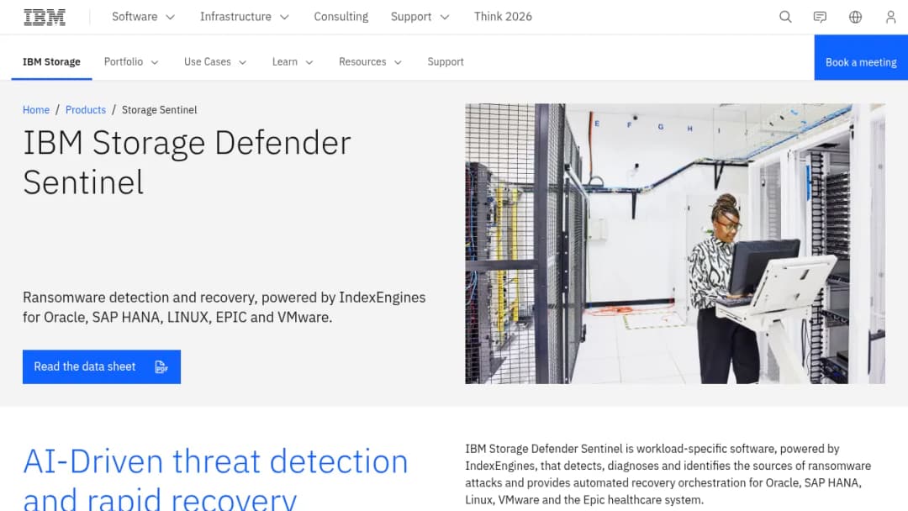Click Read the data sheet button

pyautogui.click(x=102, y=366)
